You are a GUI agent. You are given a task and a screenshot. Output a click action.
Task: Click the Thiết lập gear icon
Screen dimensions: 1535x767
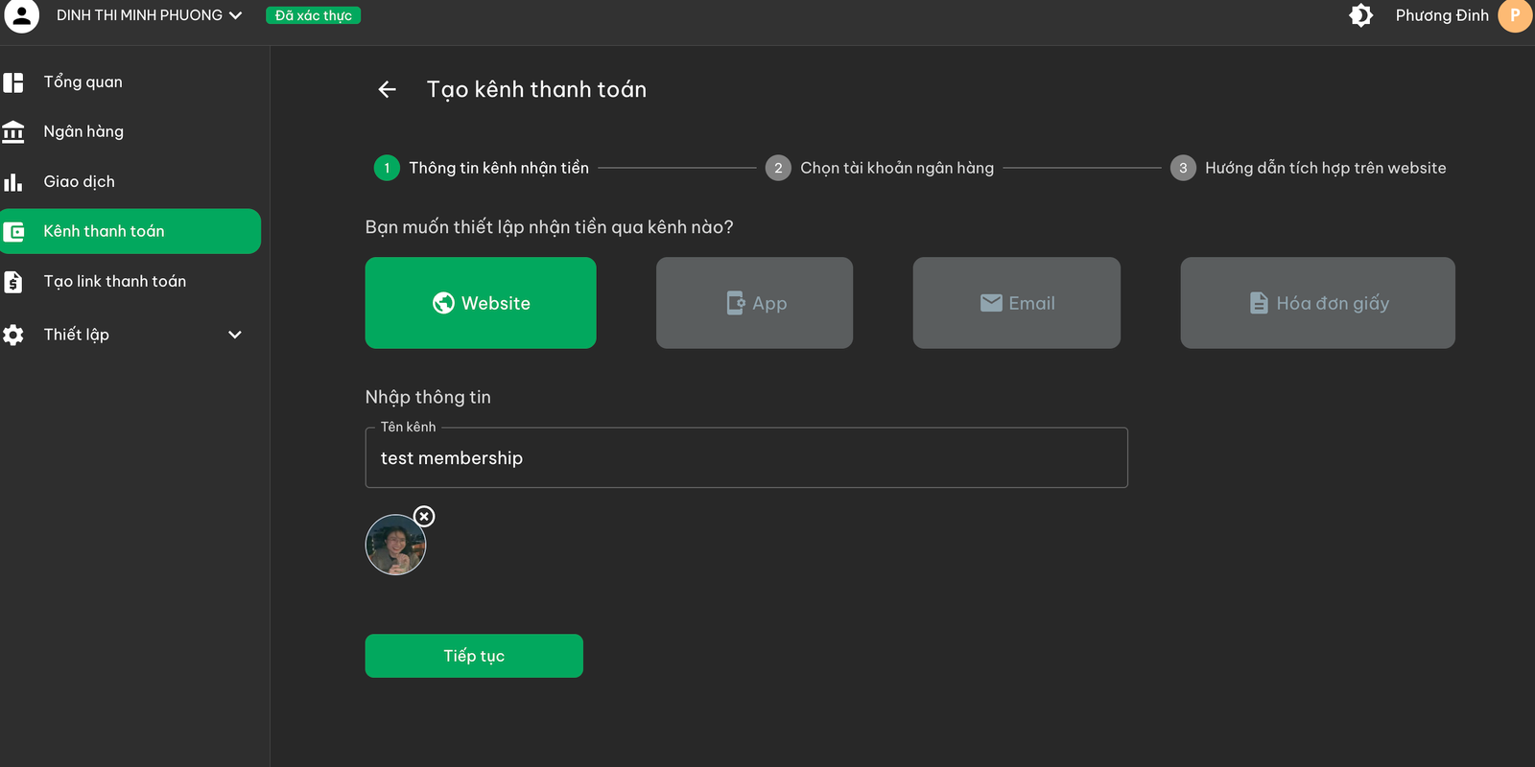(x=13, y=335)
